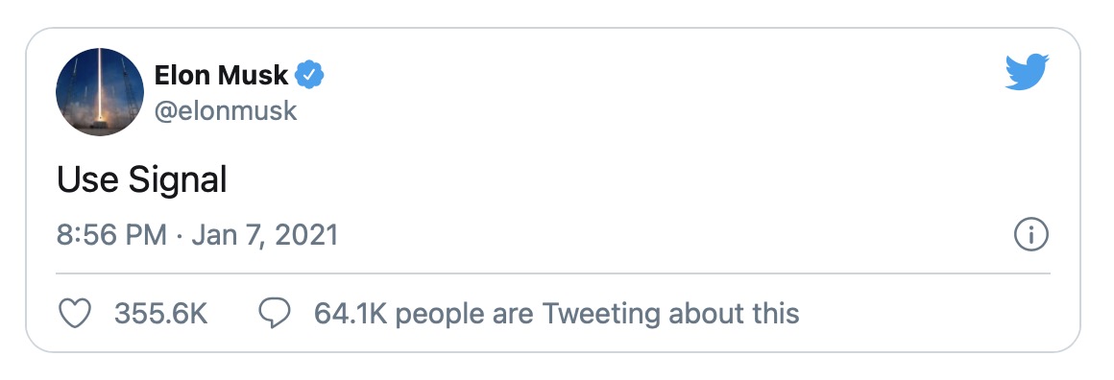Screen dimensions: 1114x380
Task: Open the circled info icon
Action: 1030,236
